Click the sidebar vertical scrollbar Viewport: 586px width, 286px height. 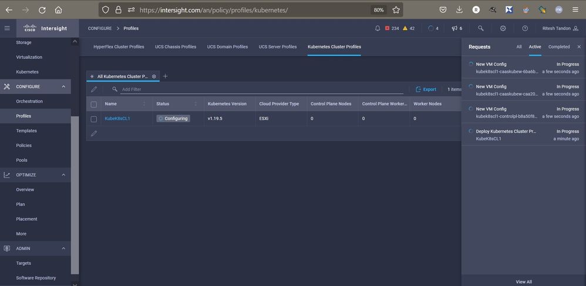coord(75,195)
